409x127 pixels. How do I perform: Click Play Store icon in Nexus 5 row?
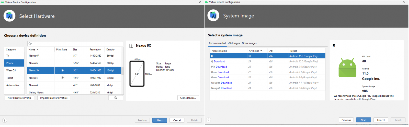[x=63, y=78]
